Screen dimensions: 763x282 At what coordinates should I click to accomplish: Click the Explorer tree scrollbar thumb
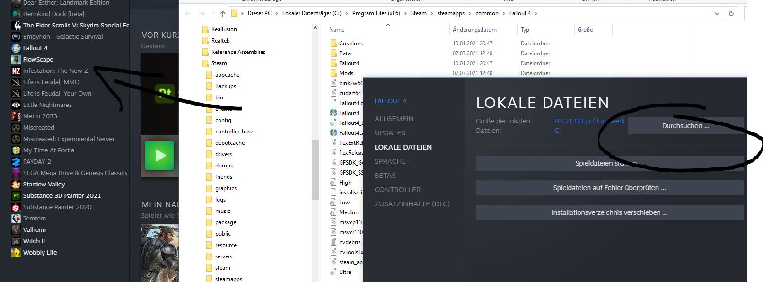pyautogui.click(x=316, y=170)
